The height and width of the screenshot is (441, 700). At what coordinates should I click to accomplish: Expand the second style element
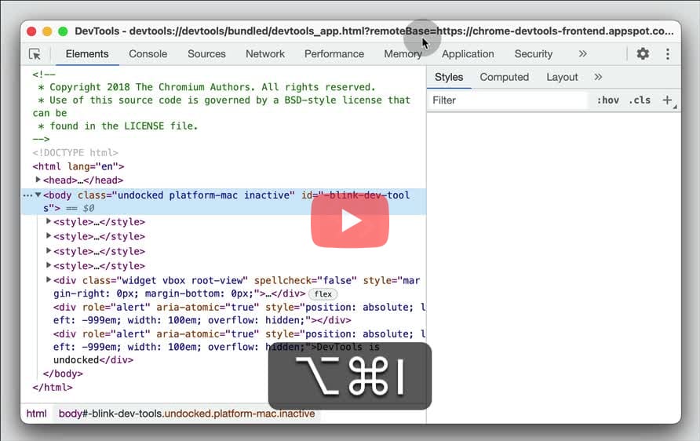pyautogui.click(x=49, y=235)
